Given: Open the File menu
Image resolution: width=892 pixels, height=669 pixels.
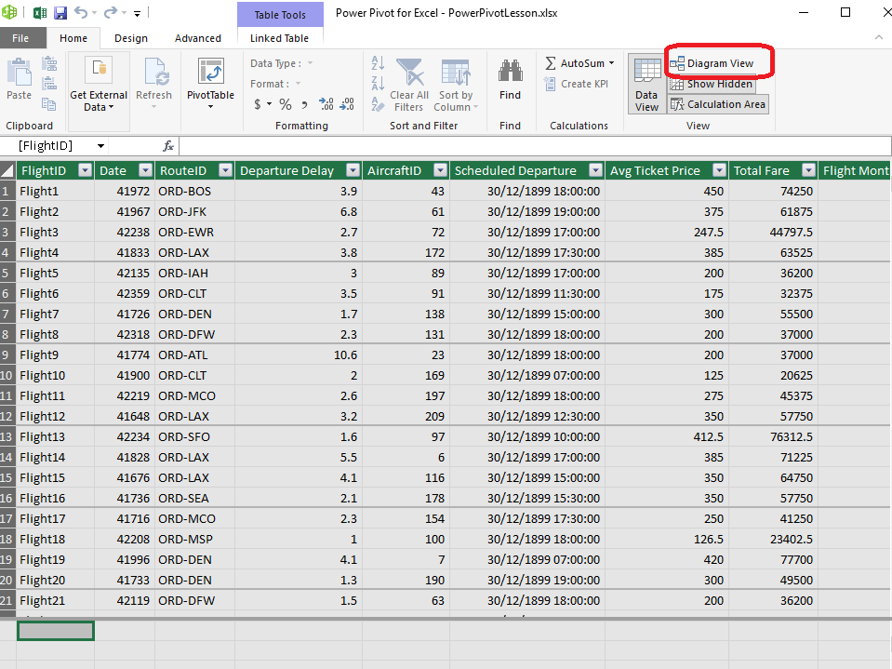Looking at the screenshot, I should click(20, 38).
